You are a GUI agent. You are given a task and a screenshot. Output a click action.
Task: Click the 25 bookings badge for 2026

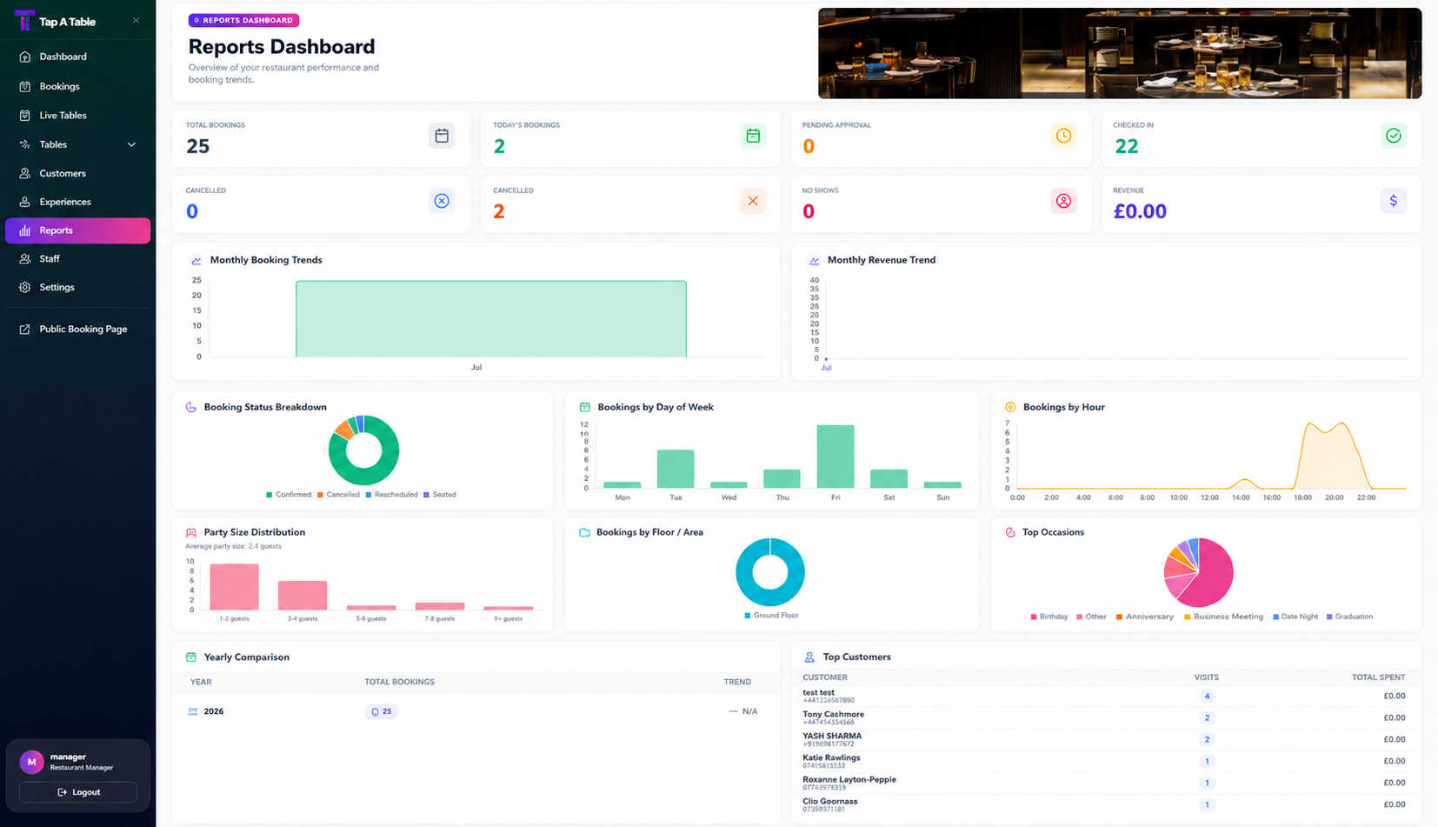[382, 711]
